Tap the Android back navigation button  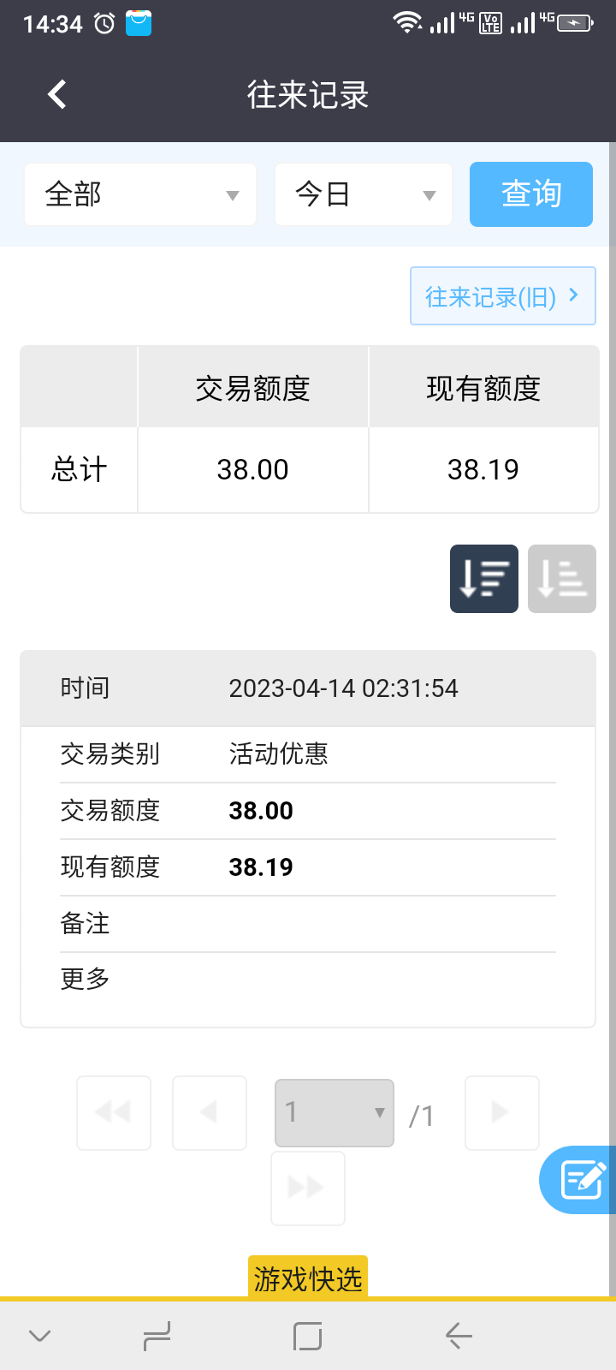(459, 1336)
